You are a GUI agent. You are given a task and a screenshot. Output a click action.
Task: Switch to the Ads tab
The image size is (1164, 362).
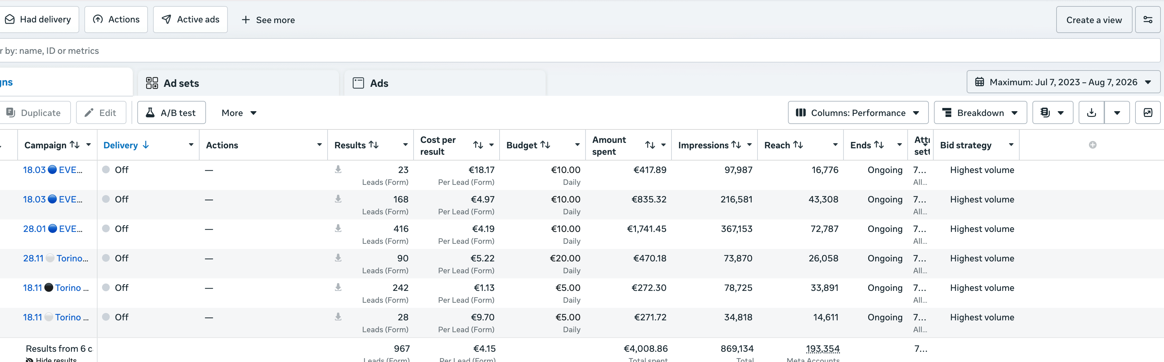click(445, 83)
